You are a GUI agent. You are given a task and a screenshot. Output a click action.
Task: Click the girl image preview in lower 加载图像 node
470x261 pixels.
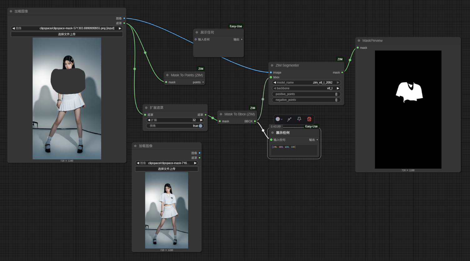click(x=167, y=210)
